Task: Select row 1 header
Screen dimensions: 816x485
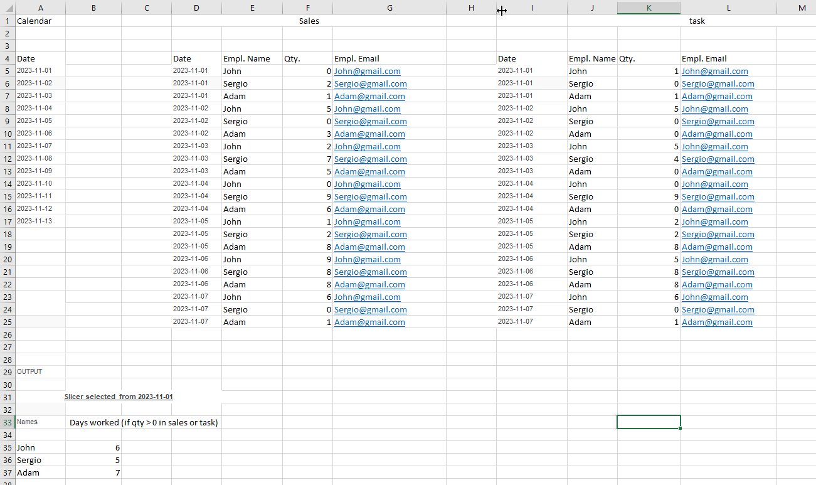Action: [8, 21]
